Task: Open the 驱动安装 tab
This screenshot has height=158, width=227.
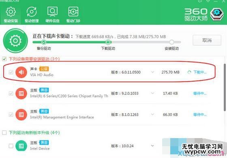Action: pos(11,15)
